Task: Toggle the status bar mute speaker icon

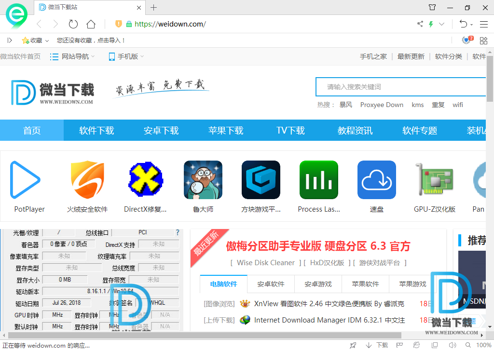Action: [453, 345]
